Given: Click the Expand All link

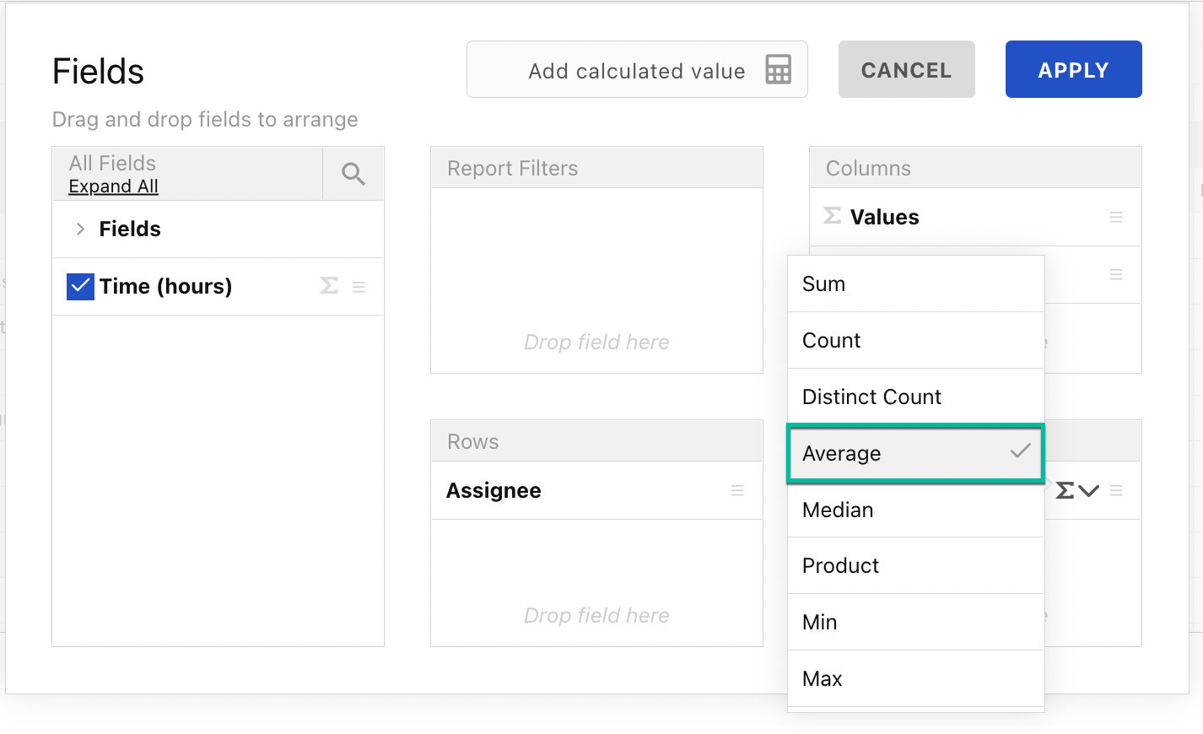Looking at the screenshot, I should 114,186.
